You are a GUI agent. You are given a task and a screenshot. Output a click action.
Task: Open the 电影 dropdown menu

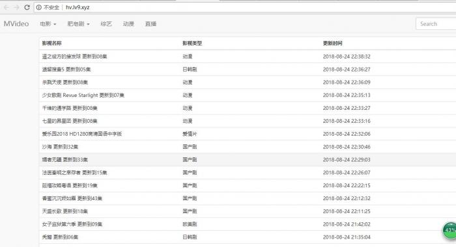coord(48,24)
